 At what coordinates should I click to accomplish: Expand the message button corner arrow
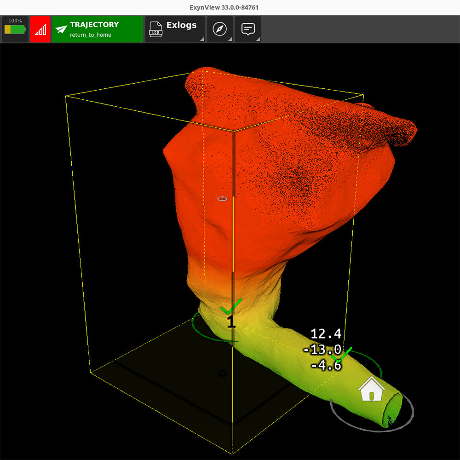(258, 40)
